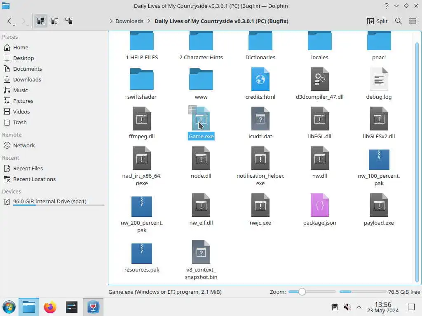422x316 pixels.
Task: Expand hidden system tray icons arrow
Action: pyautogui.click(x=359, y=307)
